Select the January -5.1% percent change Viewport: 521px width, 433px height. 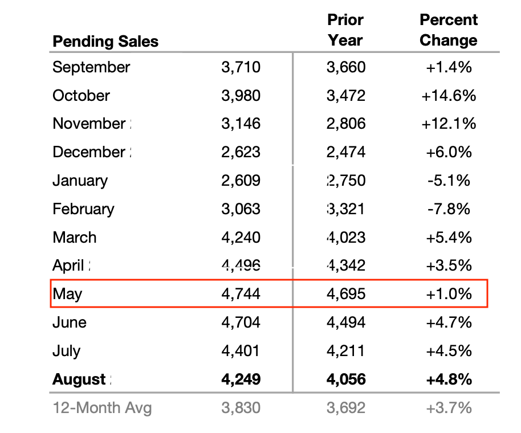[449, 181]
